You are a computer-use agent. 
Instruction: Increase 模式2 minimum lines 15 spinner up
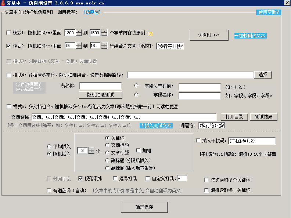pos(79,44)
